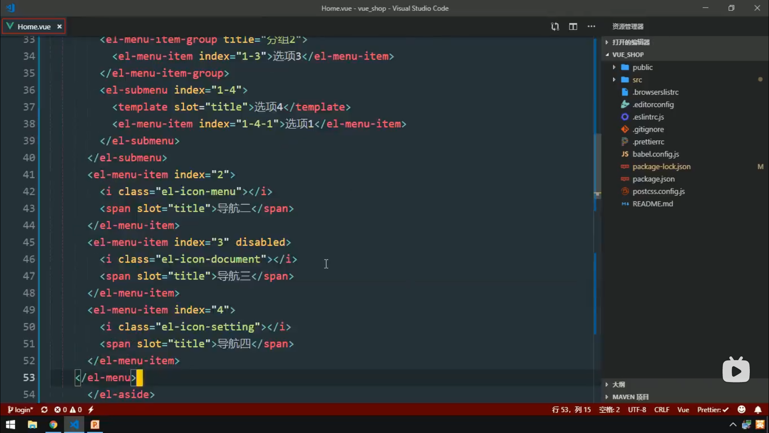The image size is (769, 433).
Task: Open the .prettierrc file
Action: pos(648,142)
